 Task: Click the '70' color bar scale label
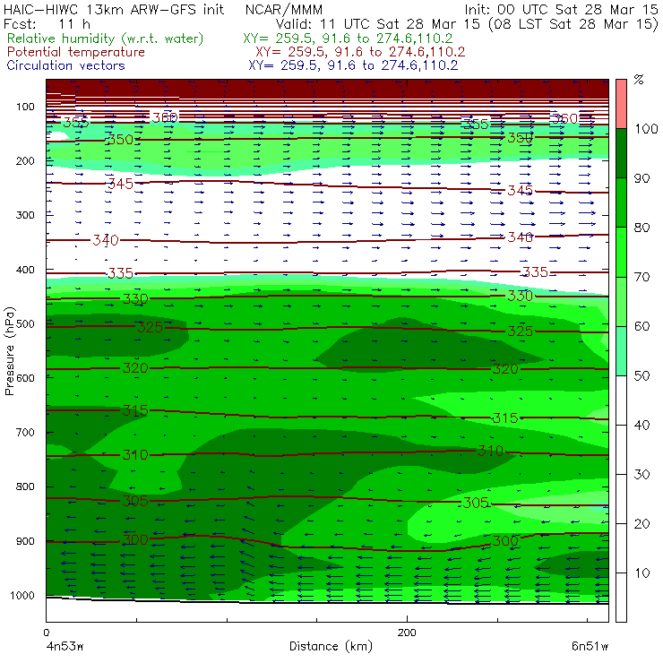tap(641, 277)
